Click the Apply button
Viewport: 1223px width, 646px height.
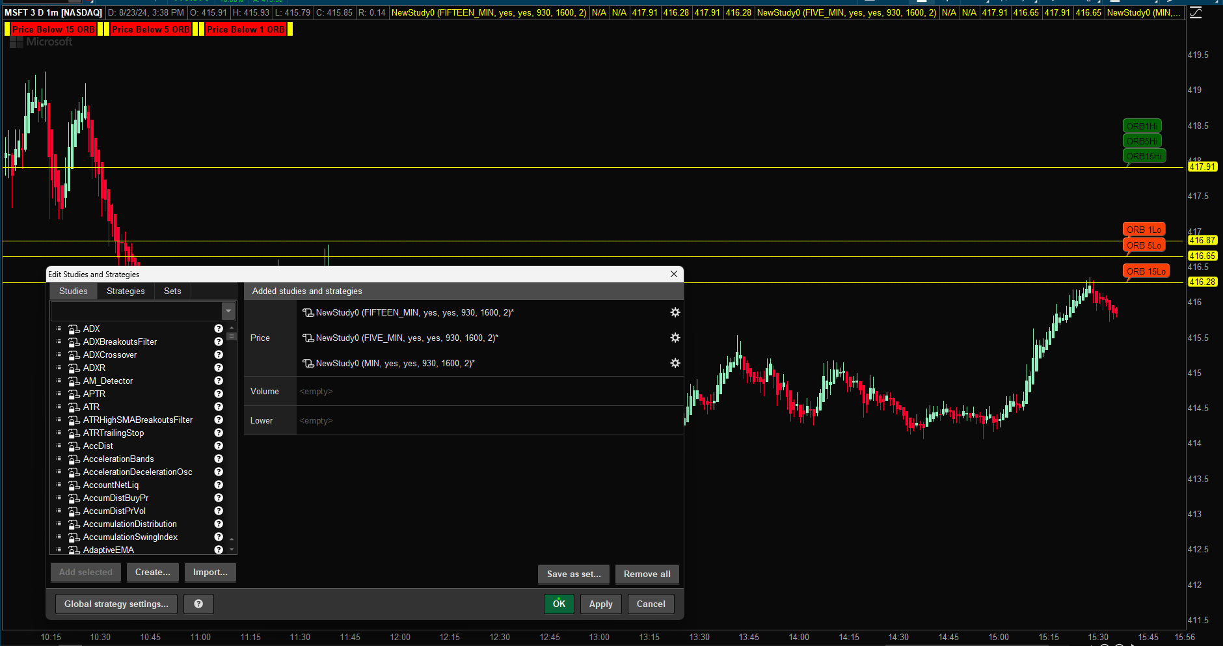pos(601,604)
